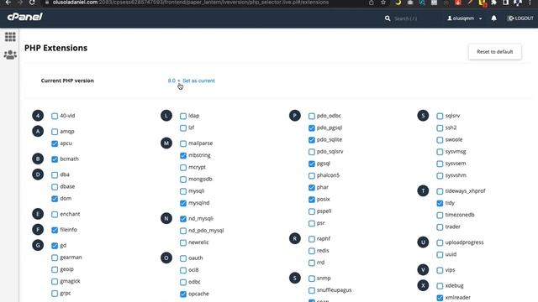Enable the uploadprogress extension
The image size is (538, 302).
pyautogui.click(x=440, y=242)
